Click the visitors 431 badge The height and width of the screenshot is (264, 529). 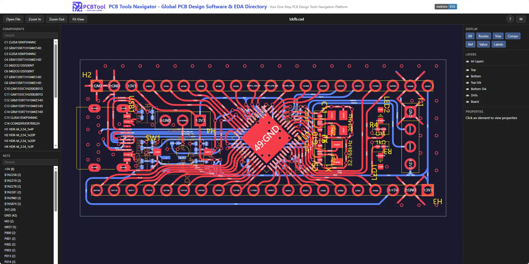(446, 7)
